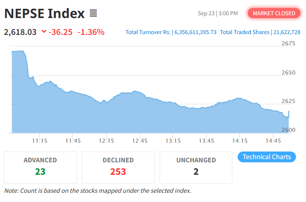Screen dimensions: 306x202
Task: Open the index list menu icon
Action: click(93, 13)
